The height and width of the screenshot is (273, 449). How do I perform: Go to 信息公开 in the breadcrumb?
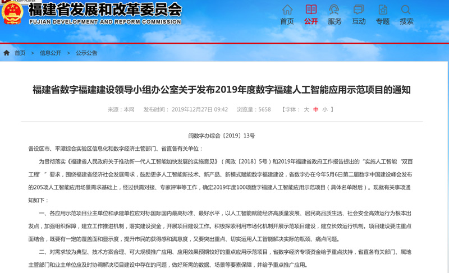(x=51, y=53)
